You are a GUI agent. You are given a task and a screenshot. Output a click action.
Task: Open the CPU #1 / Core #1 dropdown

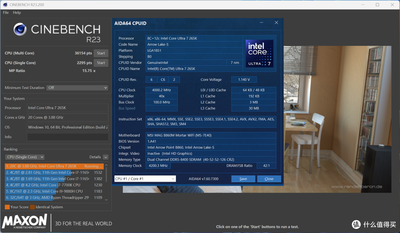145,179
